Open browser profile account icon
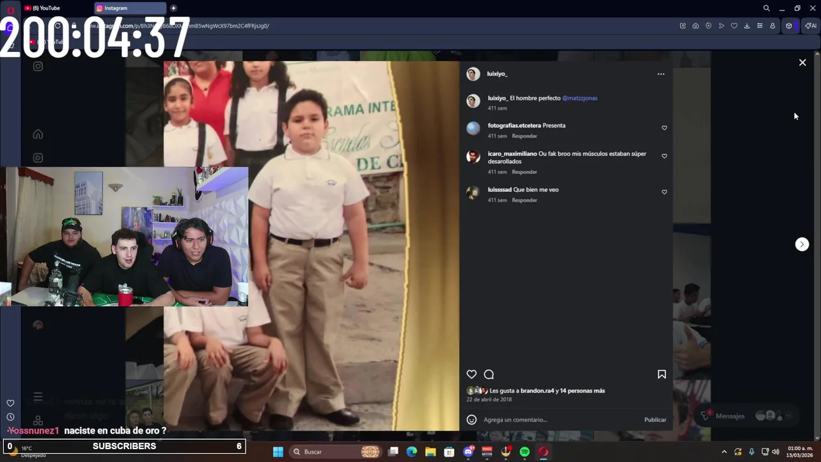821x462 pixels. [x=772, y=26]
